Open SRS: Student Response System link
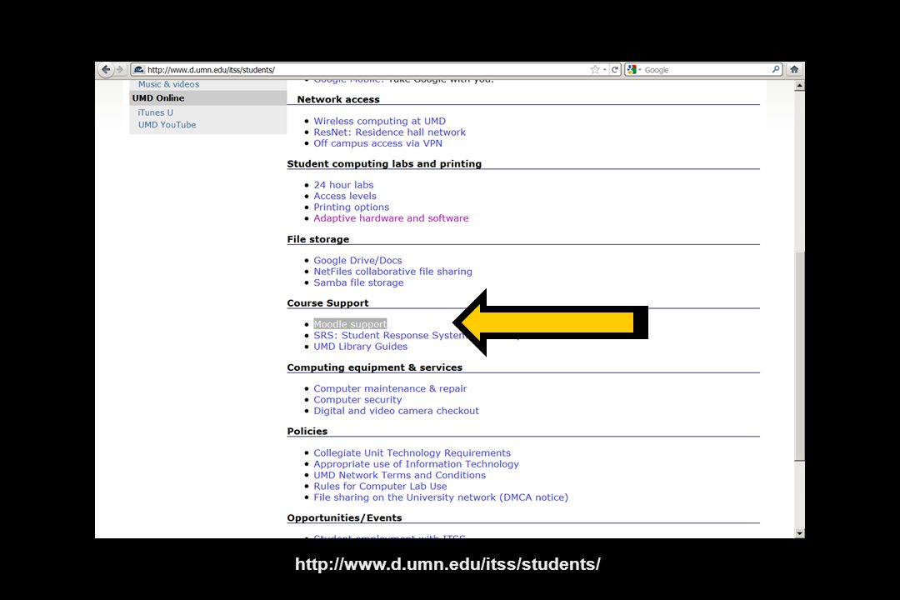Screen dimensions: 900x600 pos(389,335)
